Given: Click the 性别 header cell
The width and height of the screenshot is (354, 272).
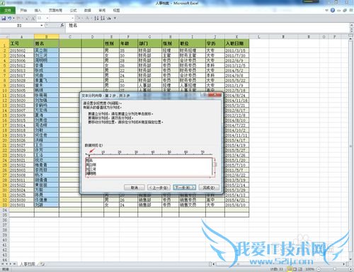Looking at the screenshot, I should coord(111,43).
